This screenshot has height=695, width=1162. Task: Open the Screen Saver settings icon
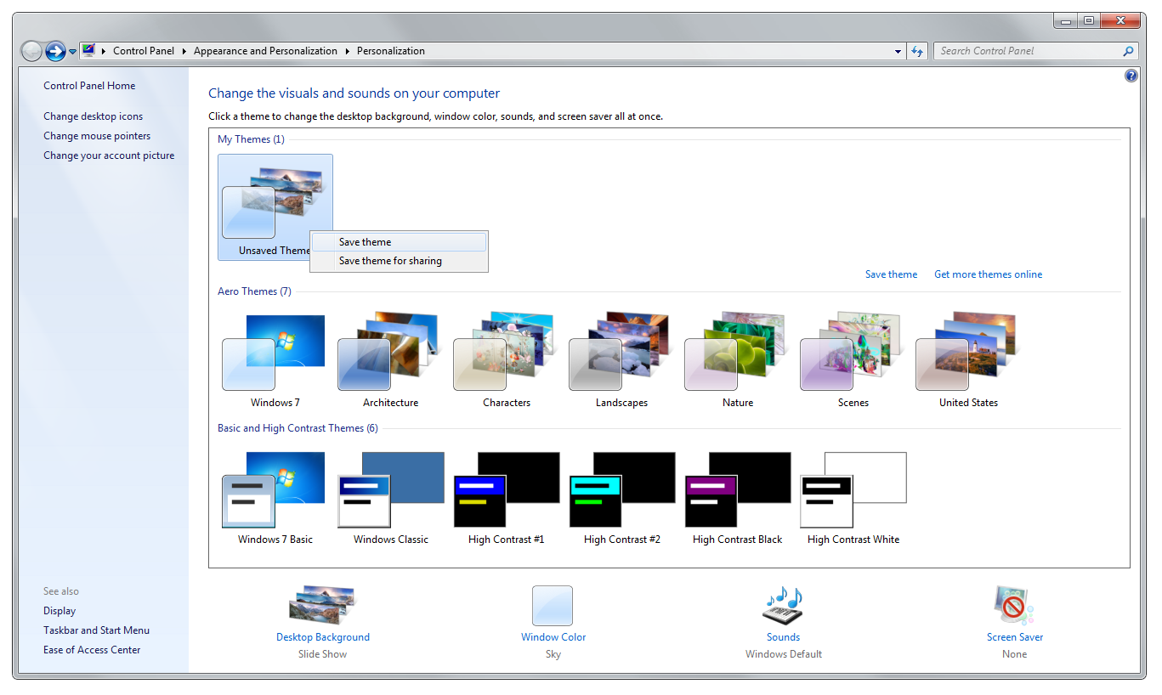pos(1014,605)
